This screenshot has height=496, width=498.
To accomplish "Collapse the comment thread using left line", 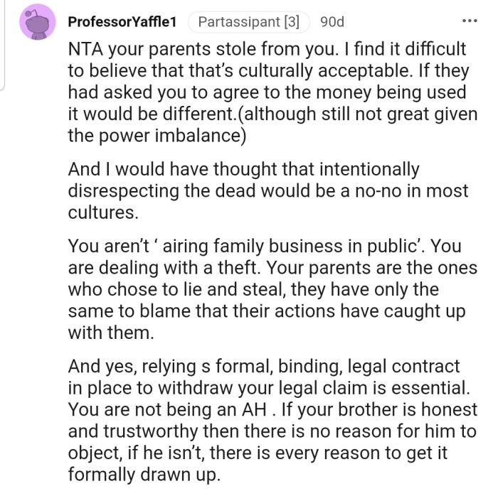I will click(x=3, y=43).
